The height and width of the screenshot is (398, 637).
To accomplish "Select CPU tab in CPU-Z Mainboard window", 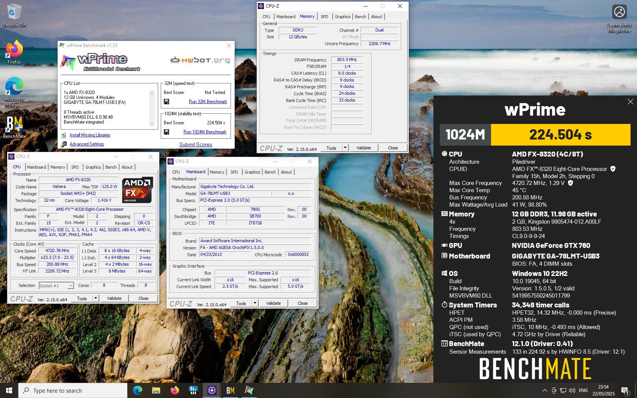I will pos(176,172).
